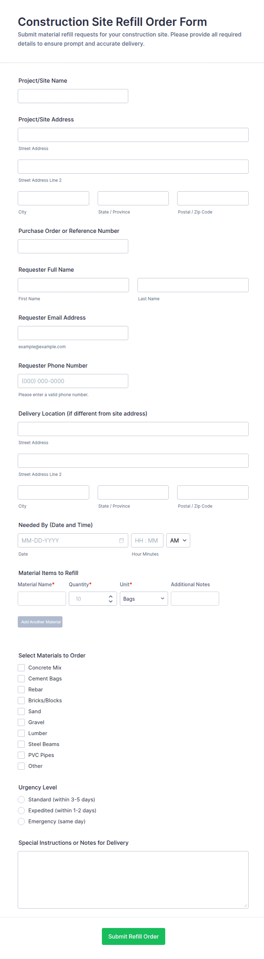264x959 pixels.
Task: Enable the PVC Pipes checkbox
Action: pyautogui.click(x=22, y=755)
